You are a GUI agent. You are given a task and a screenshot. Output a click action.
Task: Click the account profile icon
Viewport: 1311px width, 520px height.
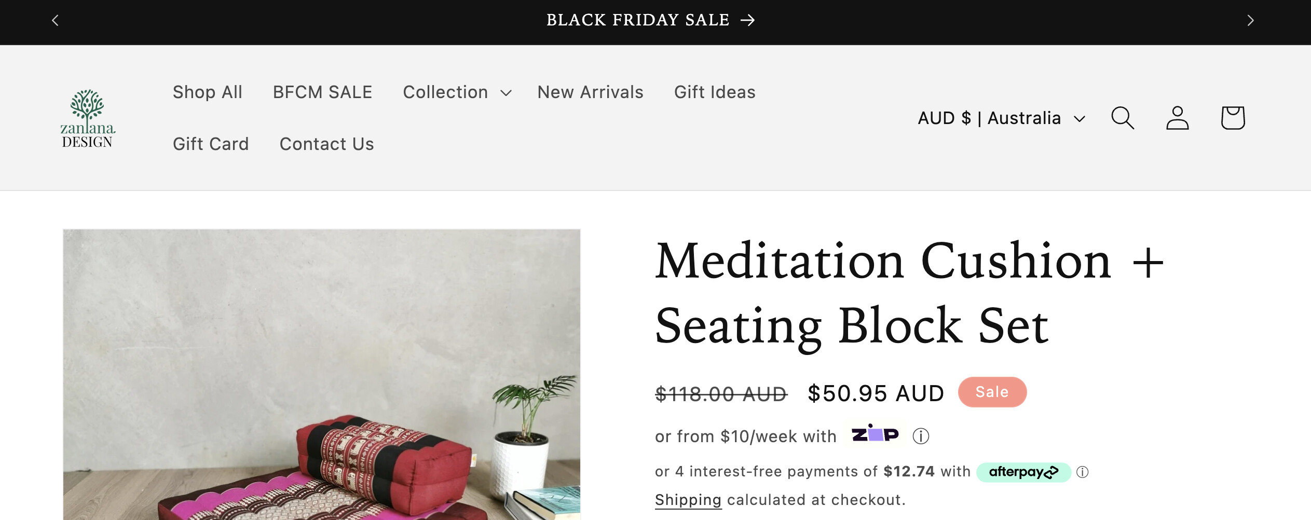click(1177, 118)
